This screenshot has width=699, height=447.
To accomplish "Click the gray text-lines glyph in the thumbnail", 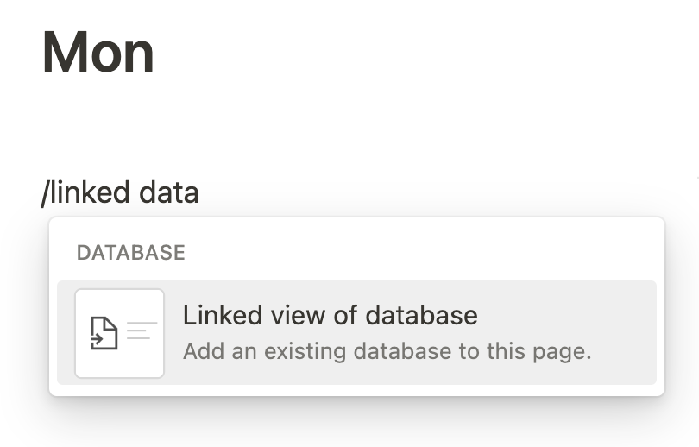I will [142, 331].
